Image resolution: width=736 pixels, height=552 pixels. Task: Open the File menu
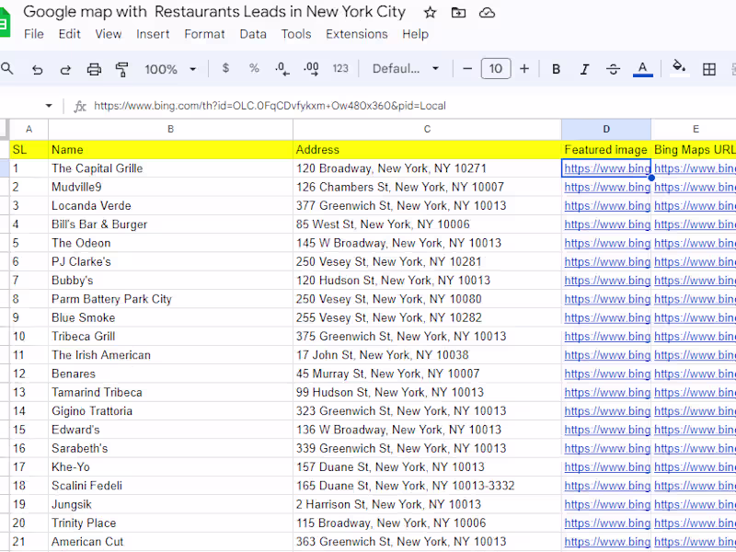[x=34, y=34]
